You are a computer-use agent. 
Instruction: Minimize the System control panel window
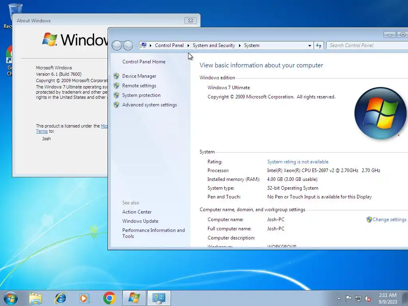coord(390,35)
